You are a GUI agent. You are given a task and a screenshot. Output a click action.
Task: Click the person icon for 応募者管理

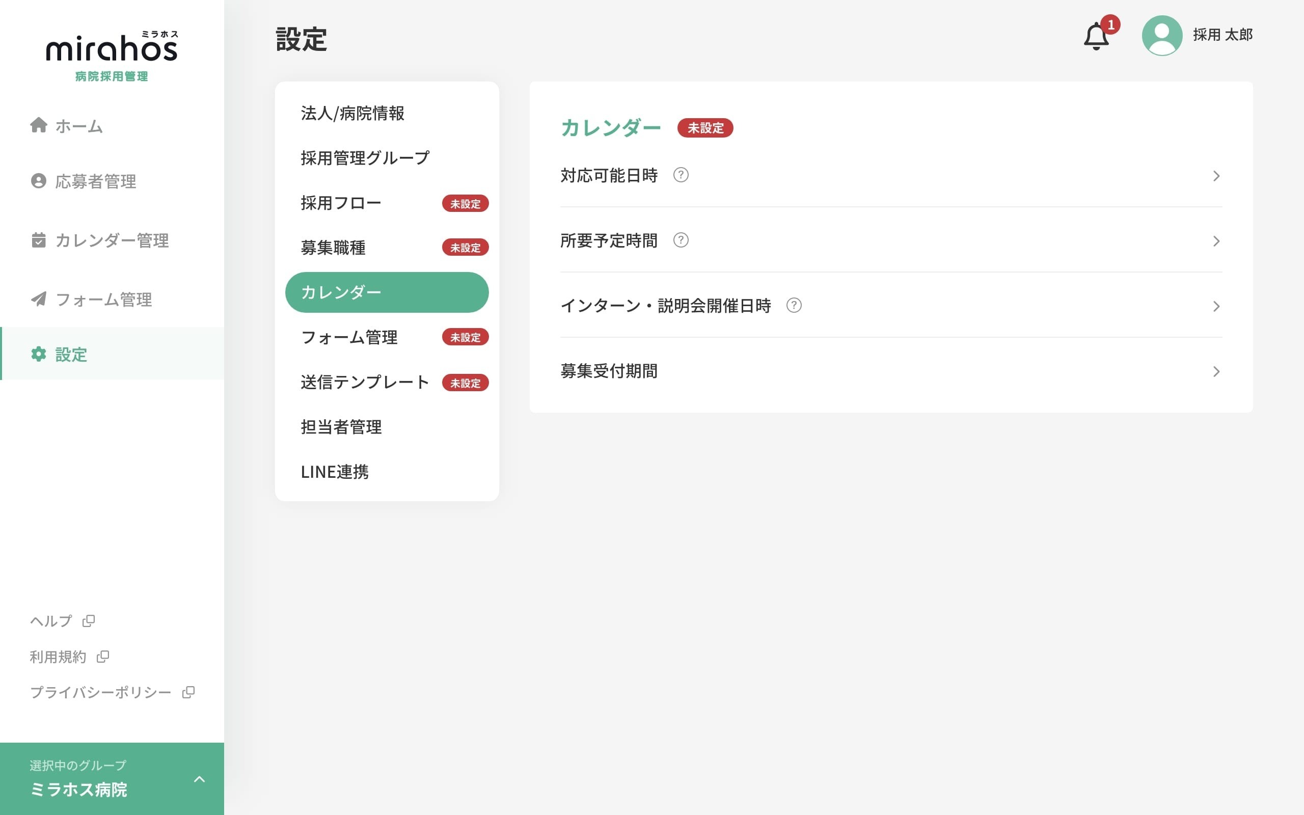[38, 181]
